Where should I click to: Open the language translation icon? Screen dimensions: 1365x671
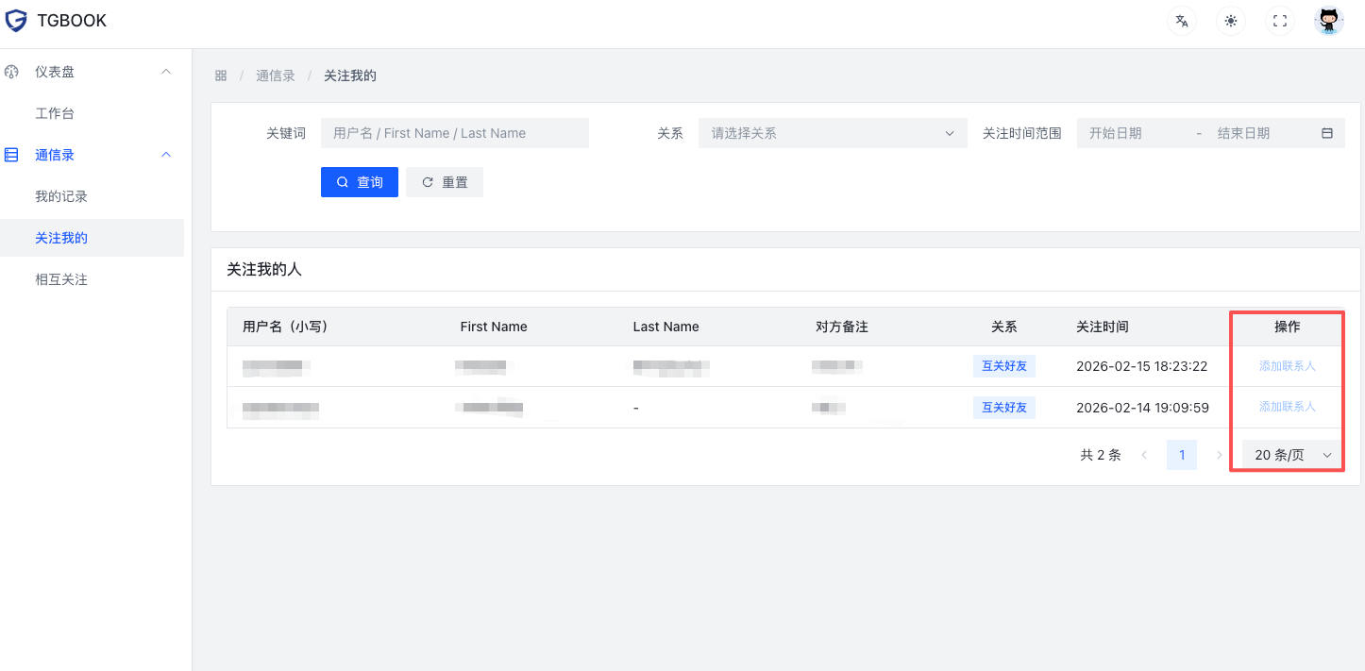[x=1182, y=21]
